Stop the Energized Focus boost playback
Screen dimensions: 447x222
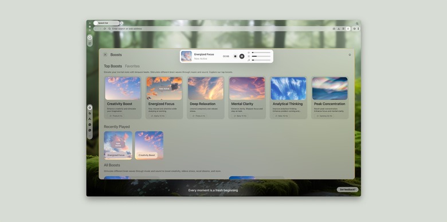(x=235, y=56)
